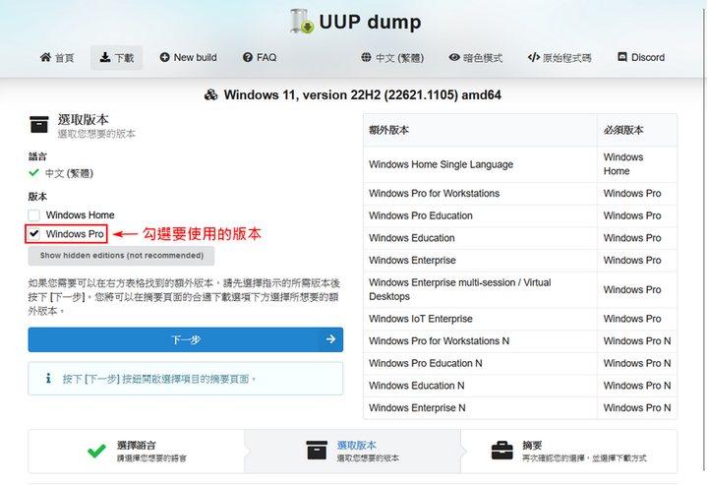Click the Windows Education N cell

[480, 386]
